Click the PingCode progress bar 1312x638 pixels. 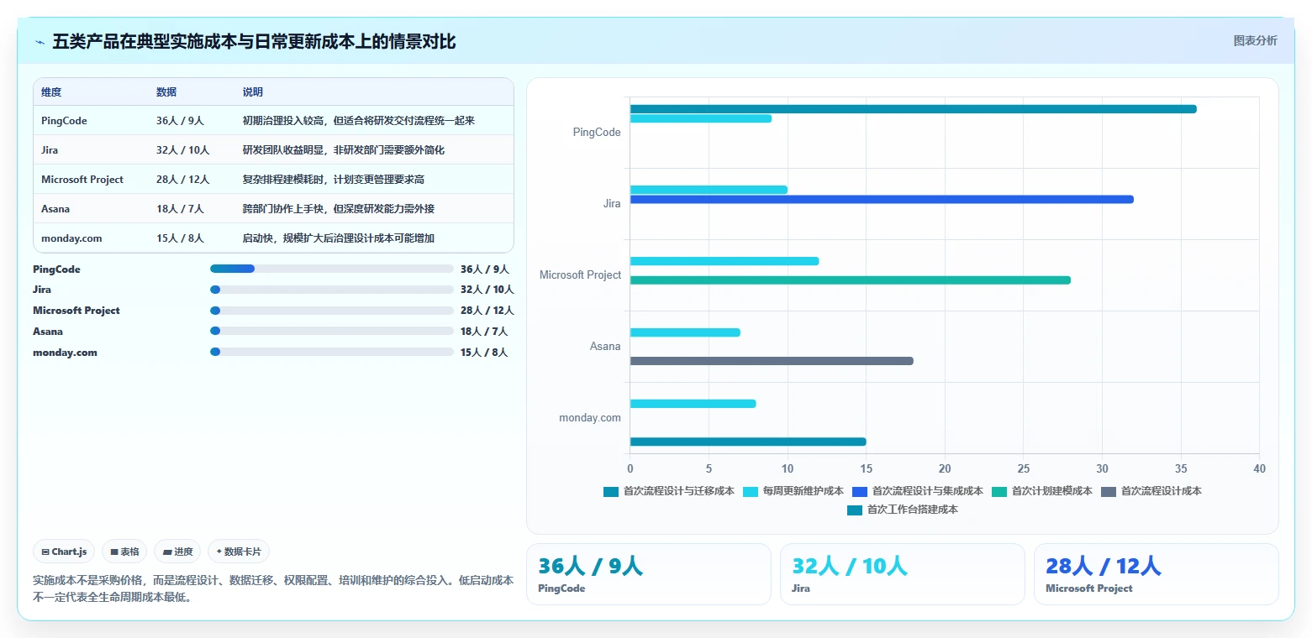pos(332,269)
